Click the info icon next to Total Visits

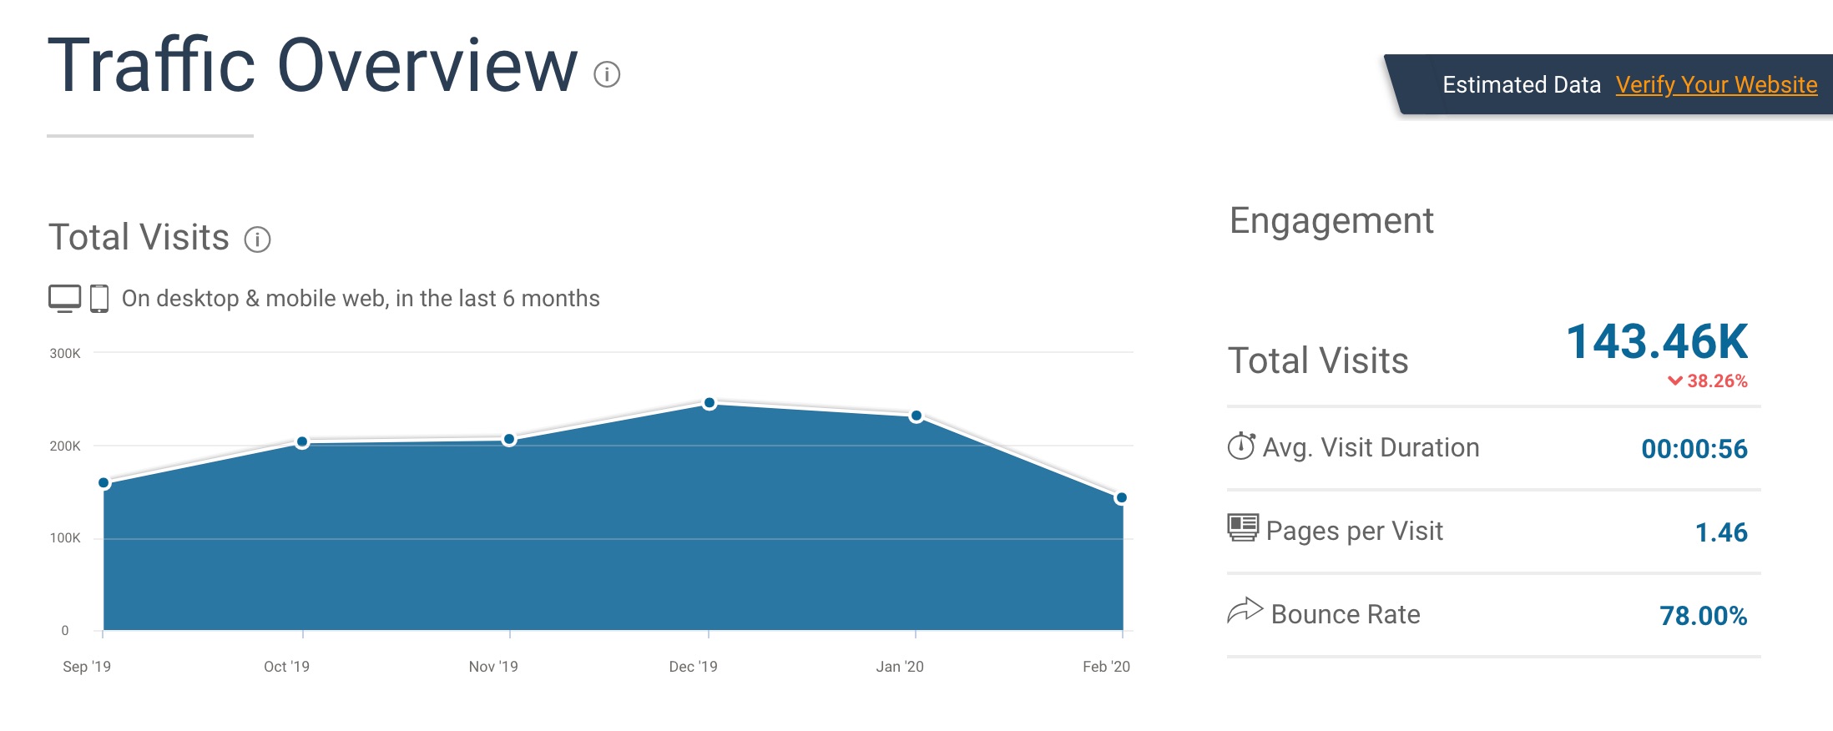click(257, 239)
